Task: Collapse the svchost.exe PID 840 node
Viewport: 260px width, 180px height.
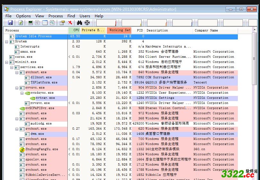Action: point(17,73)
